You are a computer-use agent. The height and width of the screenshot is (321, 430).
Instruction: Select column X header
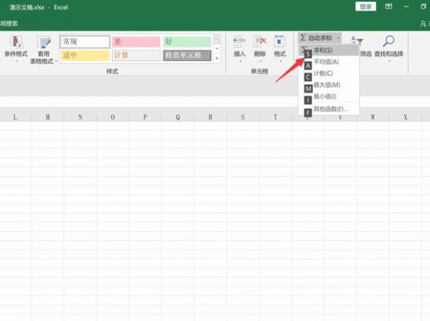406,117
